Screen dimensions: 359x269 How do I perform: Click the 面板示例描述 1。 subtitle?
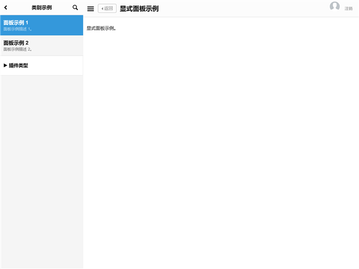pos(18,29)
